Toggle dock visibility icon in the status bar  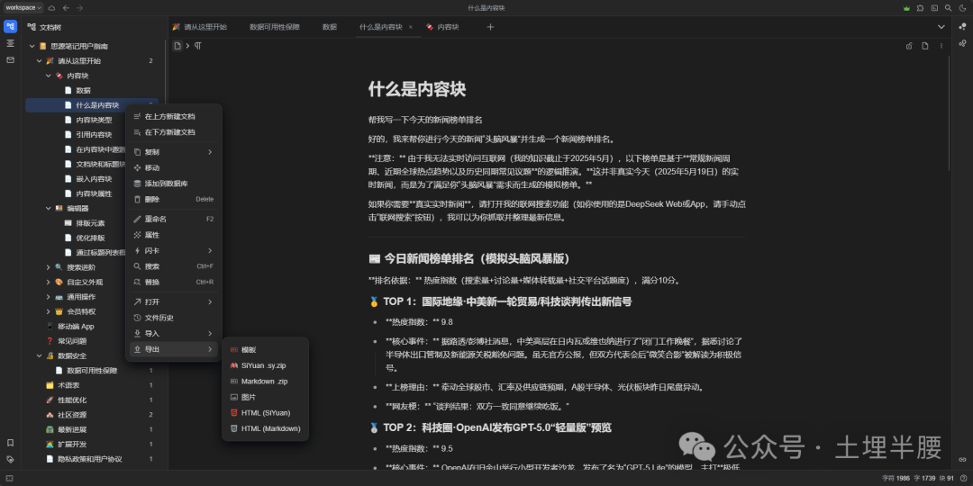[x=9, y=479]
